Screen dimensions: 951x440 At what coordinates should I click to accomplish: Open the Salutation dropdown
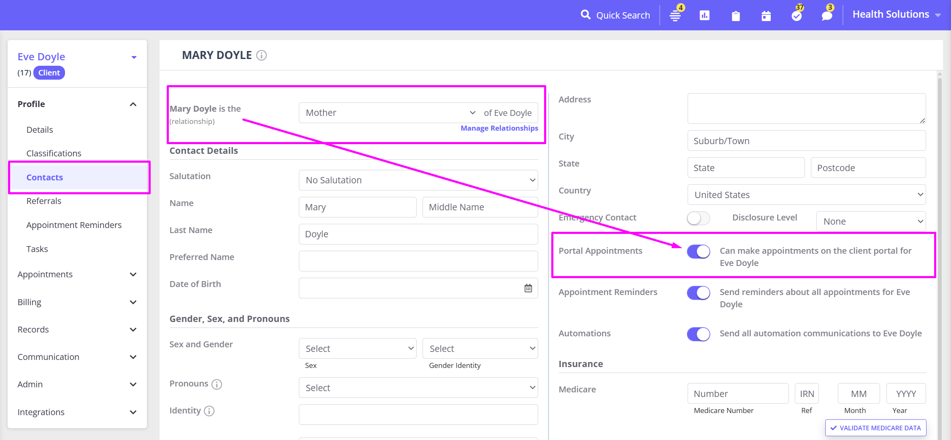[418, 180]
